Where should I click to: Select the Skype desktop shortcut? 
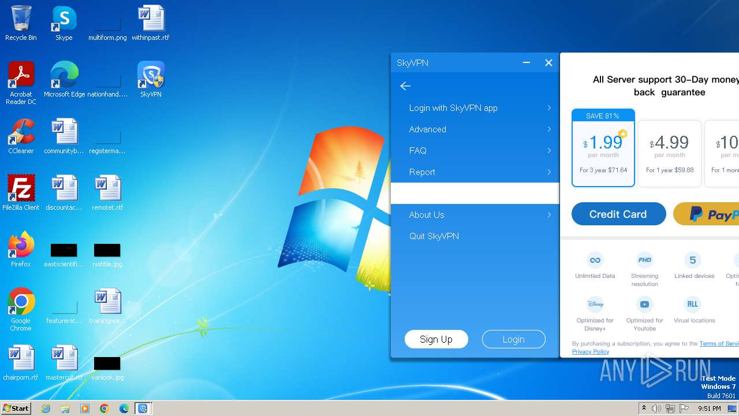[64, 23]
